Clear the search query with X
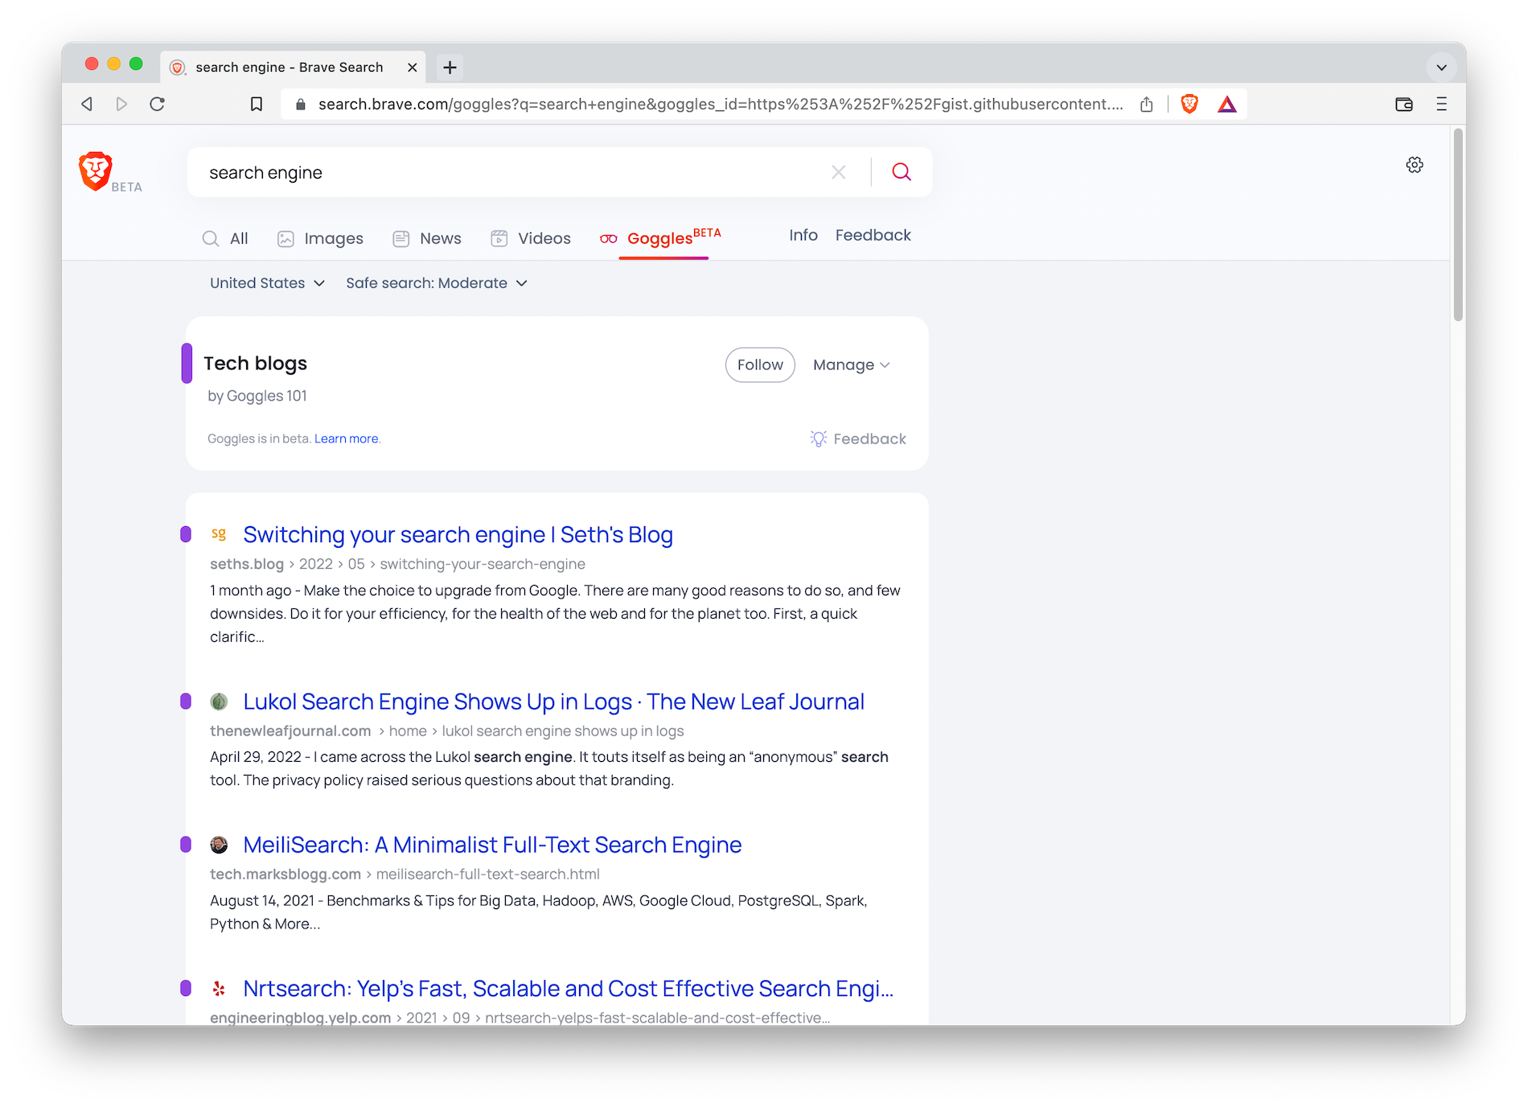 [x=839, y=172]
